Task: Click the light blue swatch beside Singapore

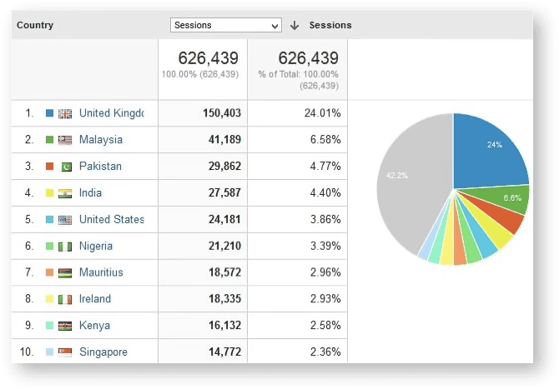Action: point(49,352)
